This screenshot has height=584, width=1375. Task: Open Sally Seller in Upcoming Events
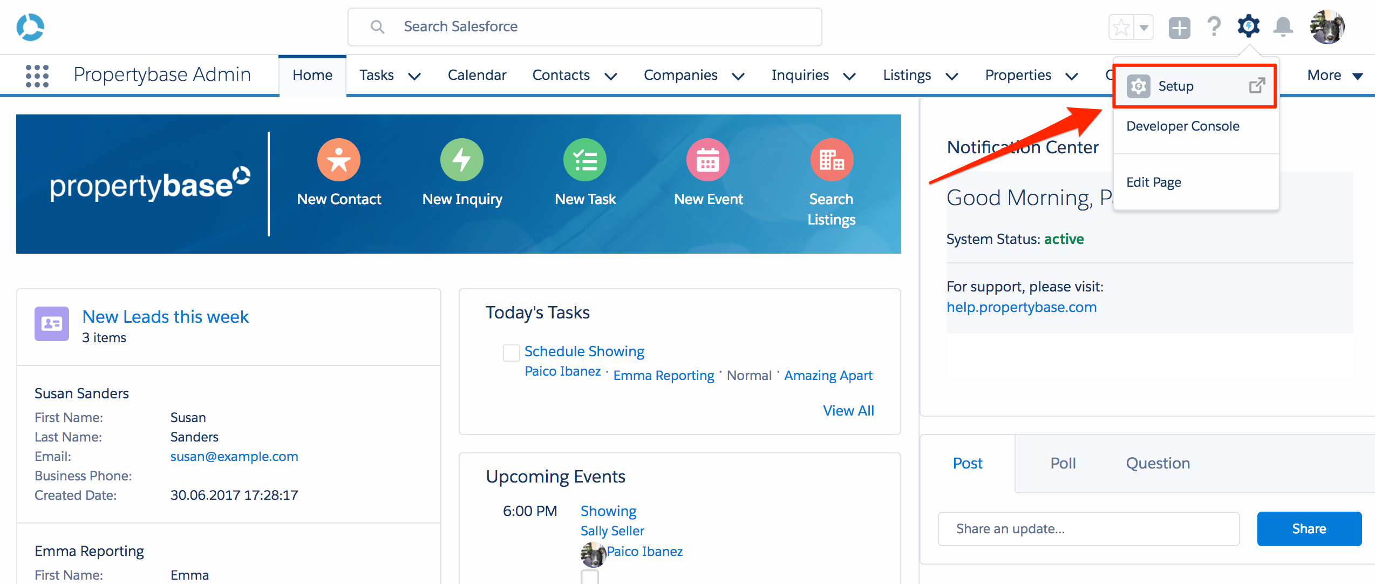tap(612, 531)
